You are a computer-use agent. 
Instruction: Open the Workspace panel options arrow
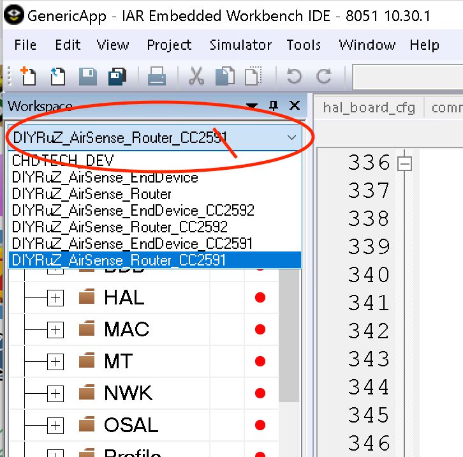252,106
